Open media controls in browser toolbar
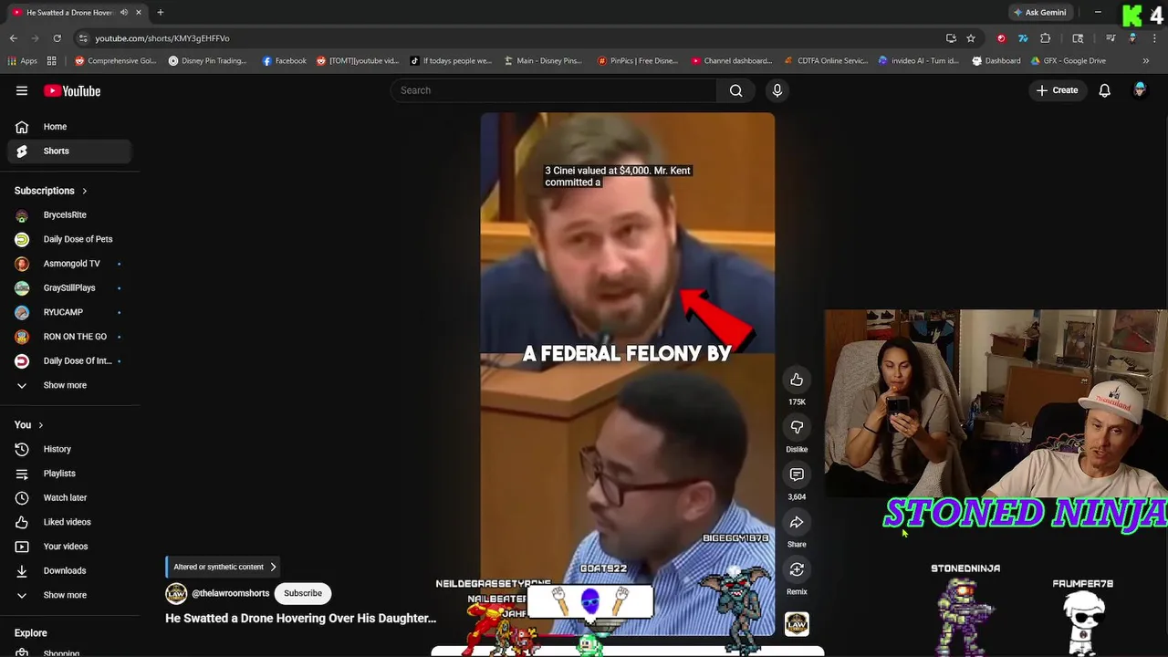The height and width of the screenshot is (657, 1168). [1111, 38]
